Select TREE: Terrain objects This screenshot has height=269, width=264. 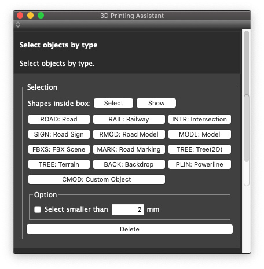tap(59, 164)
